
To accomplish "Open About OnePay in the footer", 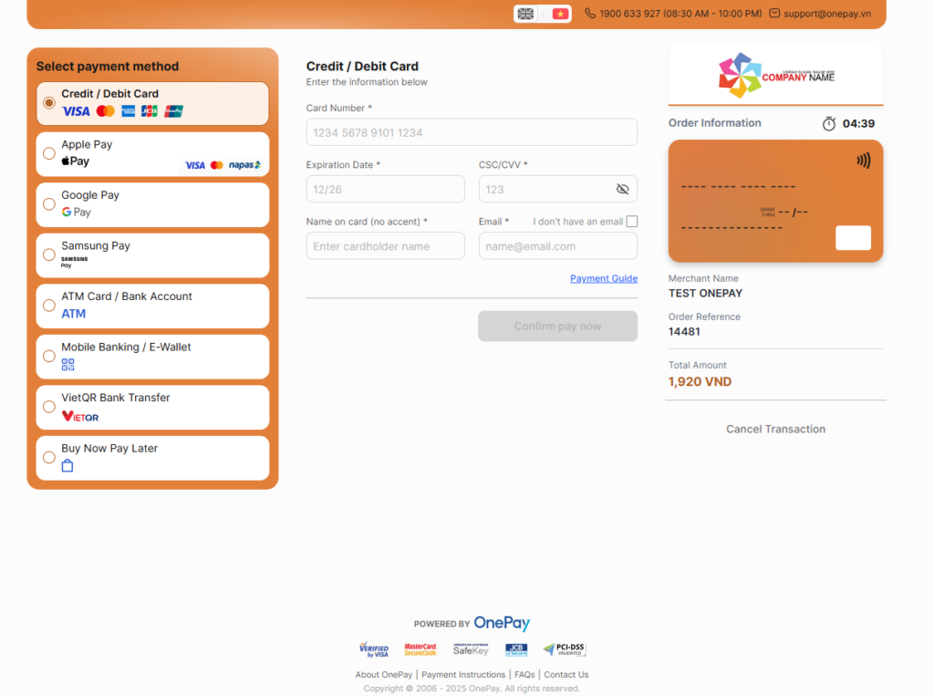I will tap(383, 674).
